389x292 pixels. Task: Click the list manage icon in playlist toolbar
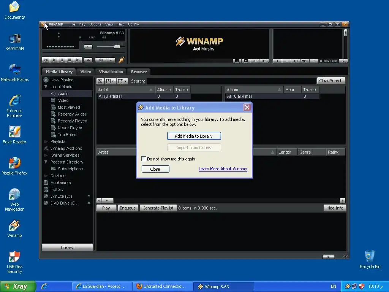point(314,61)
